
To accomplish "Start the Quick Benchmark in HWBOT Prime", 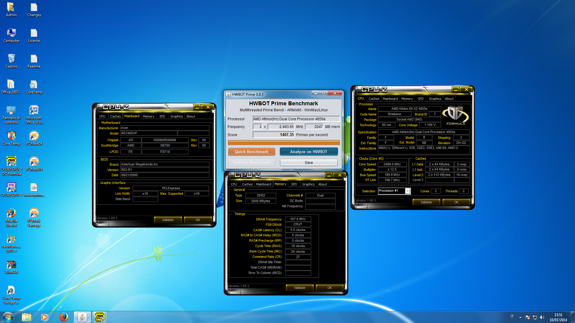I will coord(252,152).
